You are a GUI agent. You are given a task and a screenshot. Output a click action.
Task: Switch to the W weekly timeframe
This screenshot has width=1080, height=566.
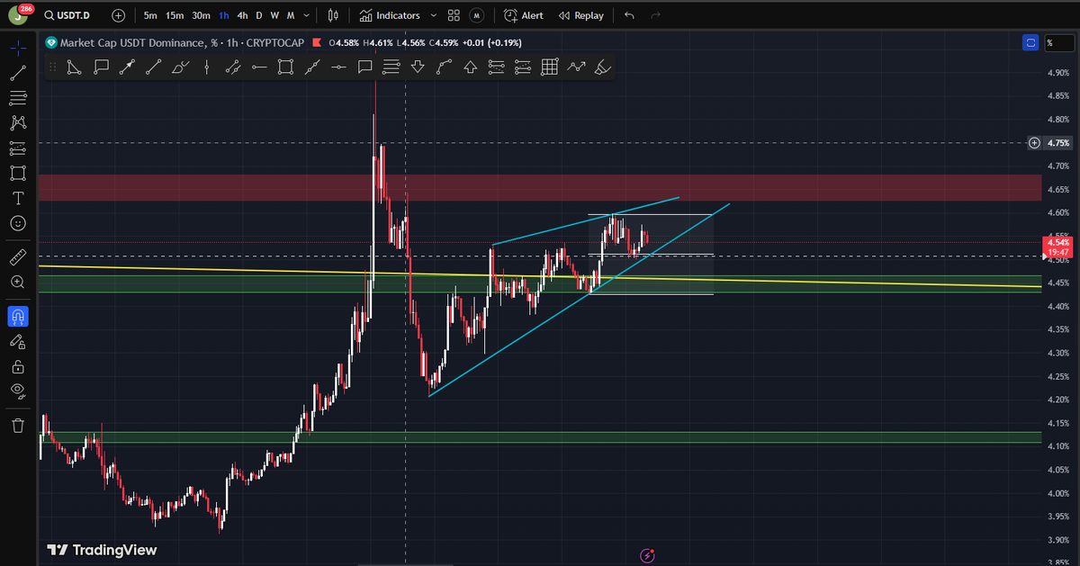274,15
